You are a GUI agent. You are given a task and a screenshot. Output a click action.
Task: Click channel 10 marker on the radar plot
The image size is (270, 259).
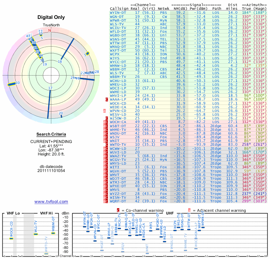point(12,84)
